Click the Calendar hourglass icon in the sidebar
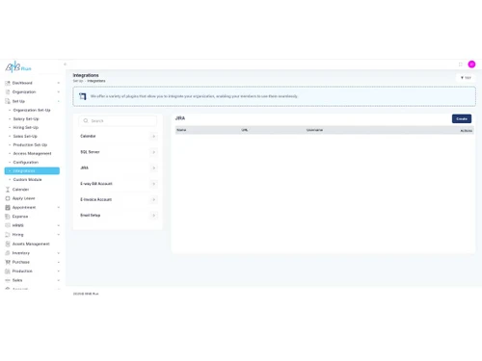The height and width of the screenshot is (361, 482). point(8,190)
